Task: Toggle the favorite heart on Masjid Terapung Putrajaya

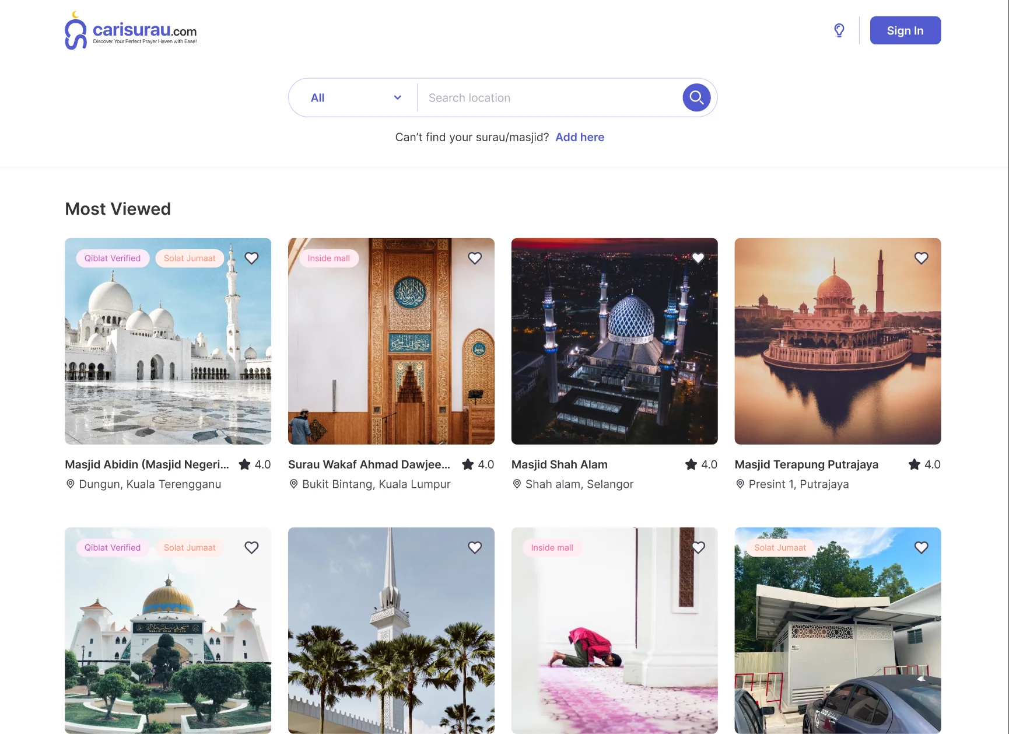Action: (x=921, y=258)
